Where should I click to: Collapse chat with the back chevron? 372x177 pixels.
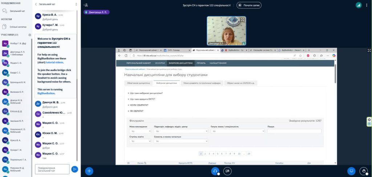click(36, 4)
